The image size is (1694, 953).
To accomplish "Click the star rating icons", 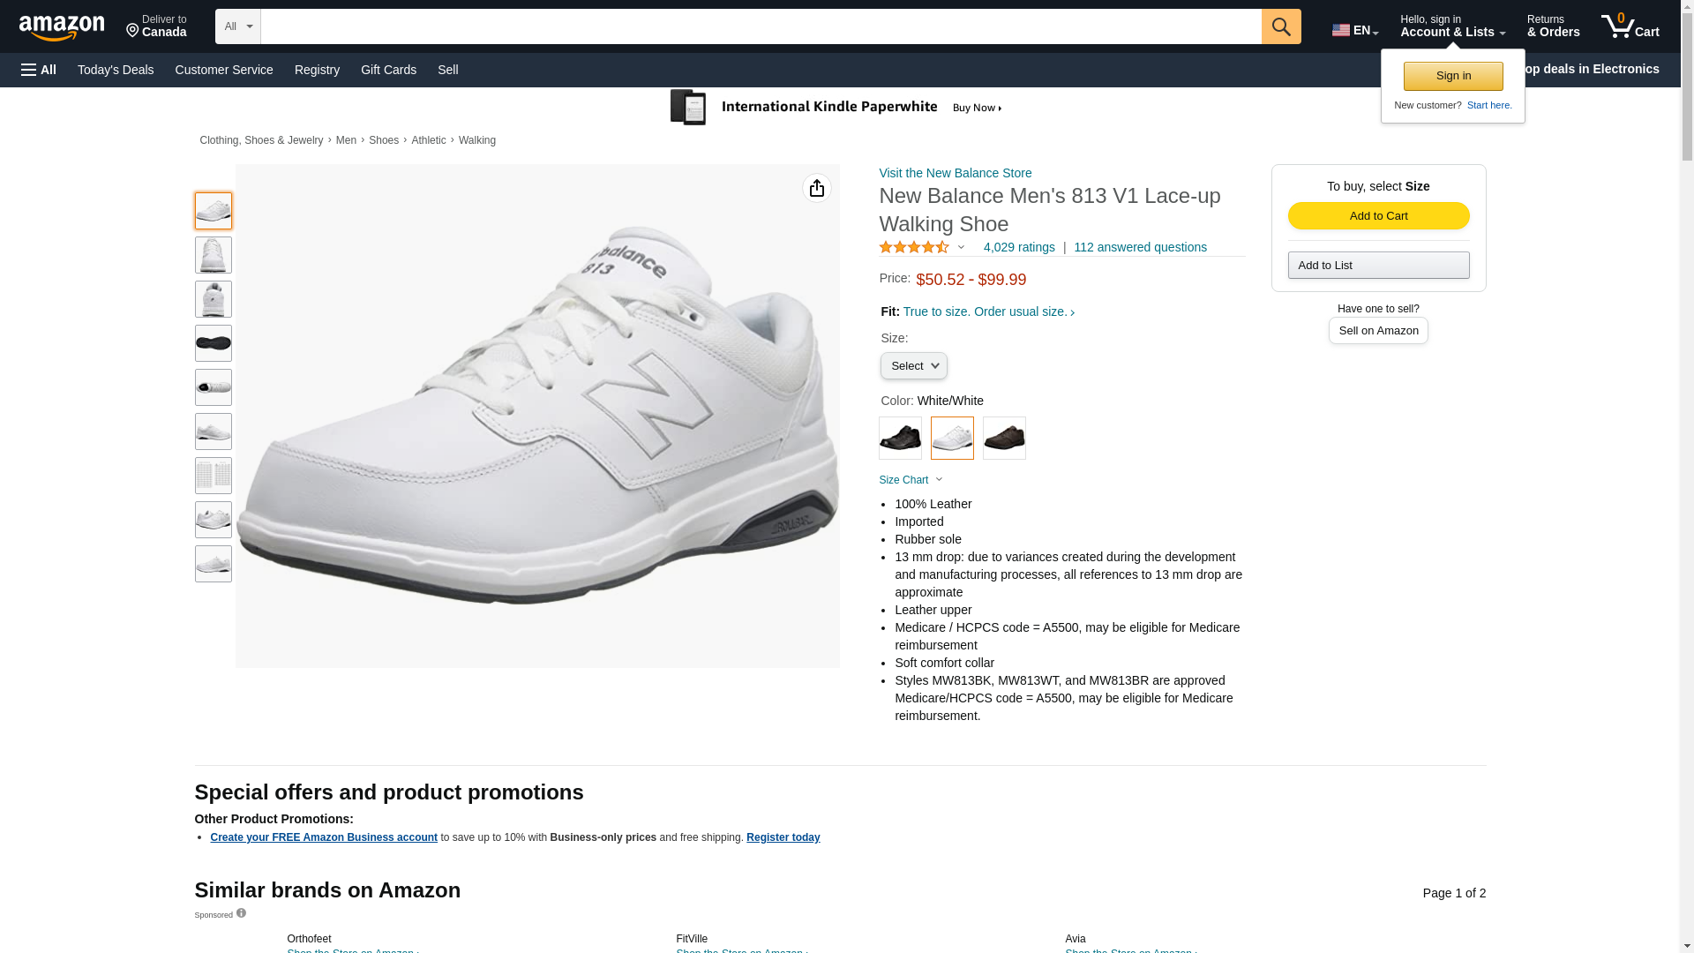I will pyautogui.click(x=914, y=248).
